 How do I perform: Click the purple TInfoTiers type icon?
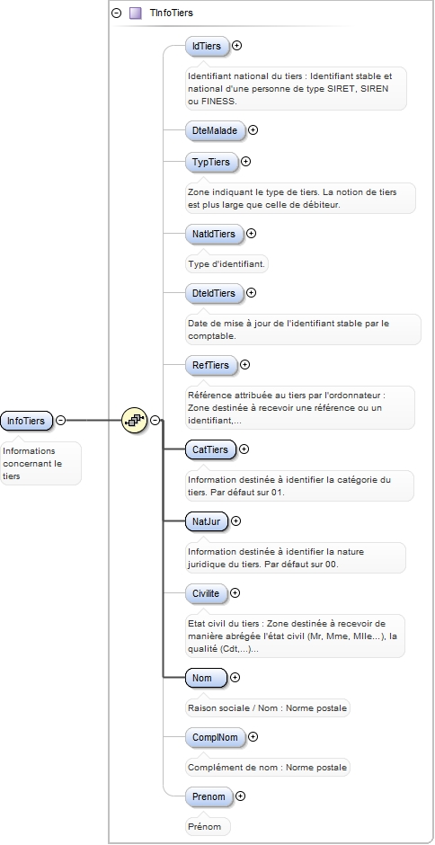tap(136, 13)
